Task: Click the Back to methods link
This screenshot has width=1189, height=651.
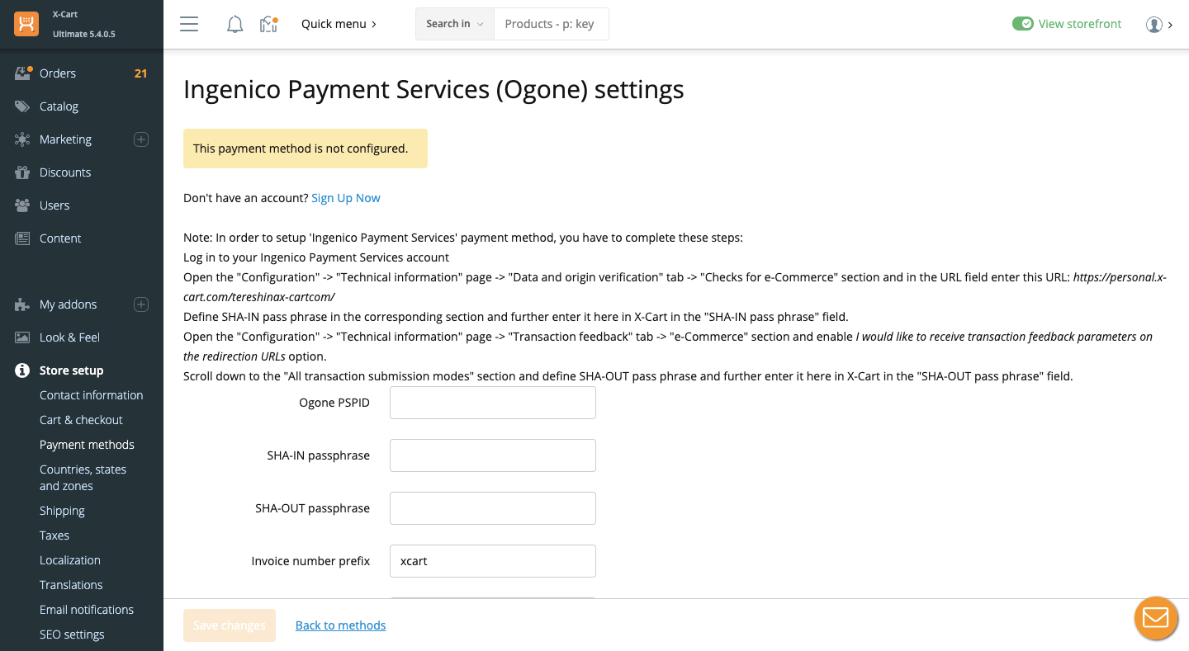Action: [340, 625]
